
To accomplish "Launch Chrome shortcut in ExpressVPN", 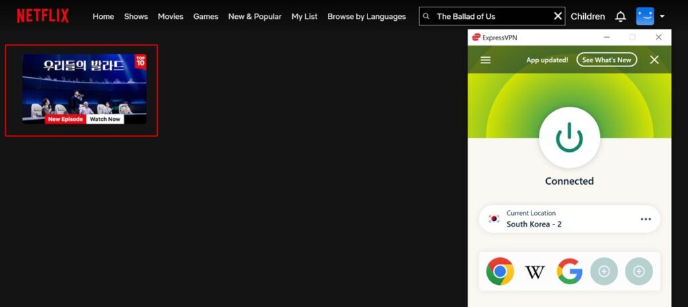I will pyautogui.click(x=500, y=271).
